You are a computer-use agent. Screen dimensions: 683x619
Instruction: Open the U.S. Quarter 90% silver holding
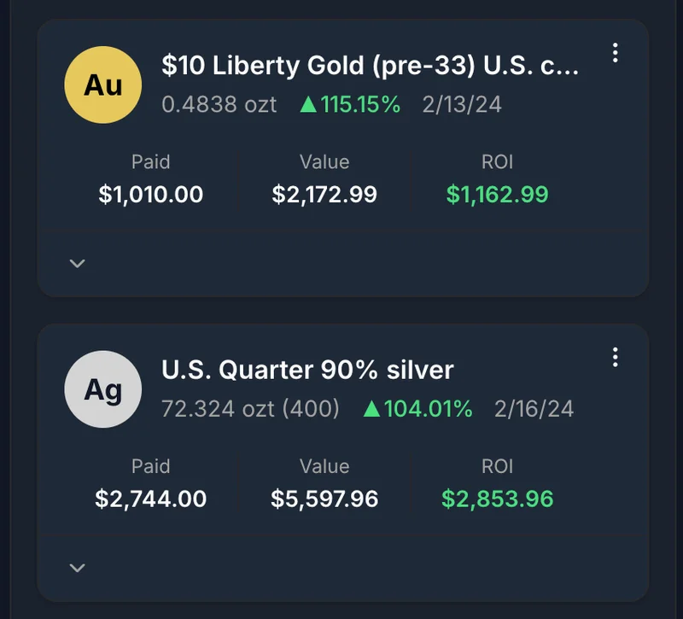(x=307, y=370)
